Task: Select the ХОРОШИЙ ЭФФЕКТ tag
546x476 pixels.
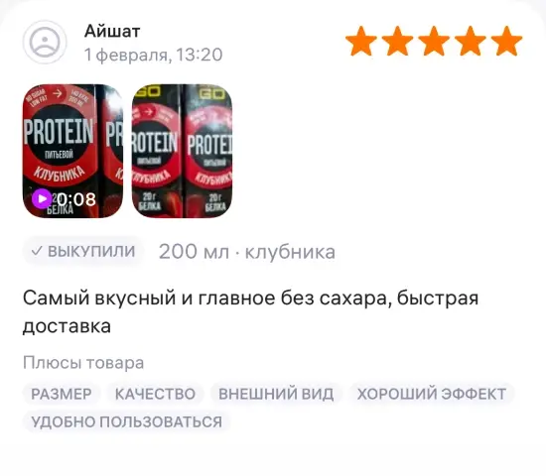Action: [x=432, y=394]
